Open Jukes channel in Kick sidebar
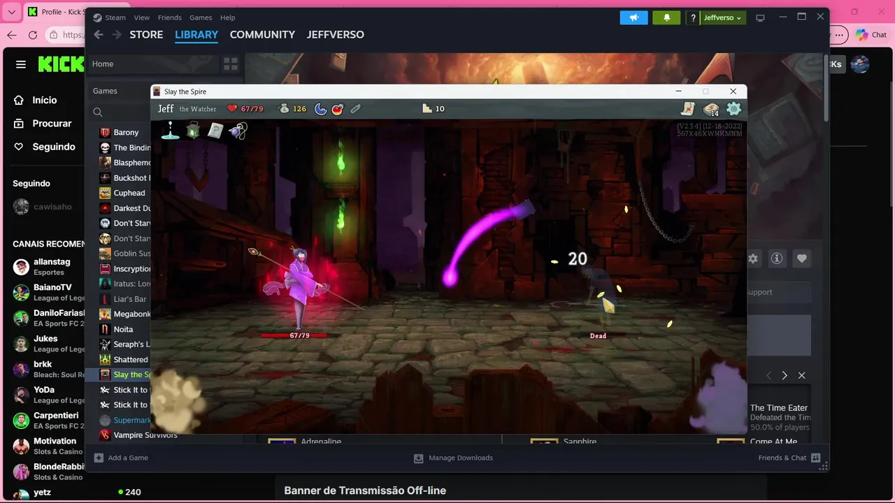Image resolution: width=895 pixels, height=503 pixels. coord(48,343)
